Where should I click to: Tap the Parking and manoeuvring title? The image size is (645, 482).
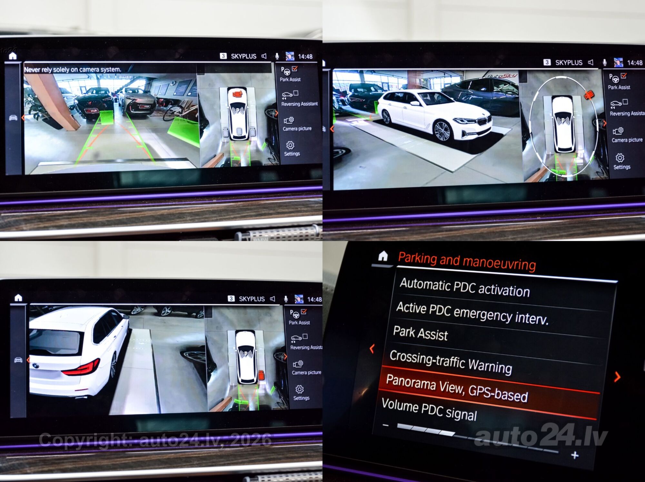pos(467,261)
